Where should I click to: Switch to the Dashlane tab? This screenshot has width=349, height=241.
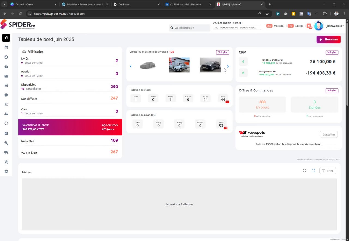136,4
